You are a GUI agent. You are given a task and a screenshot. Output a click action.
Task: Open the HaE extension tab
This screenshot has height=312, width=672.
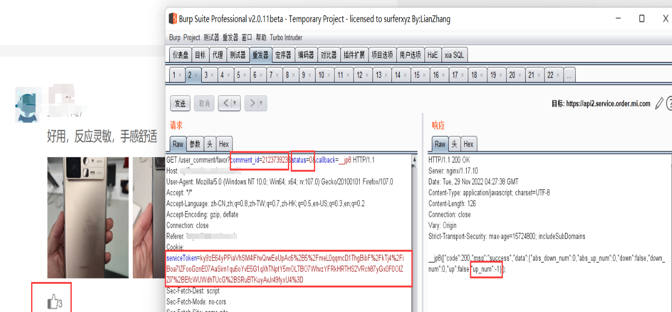click(433, 55)
